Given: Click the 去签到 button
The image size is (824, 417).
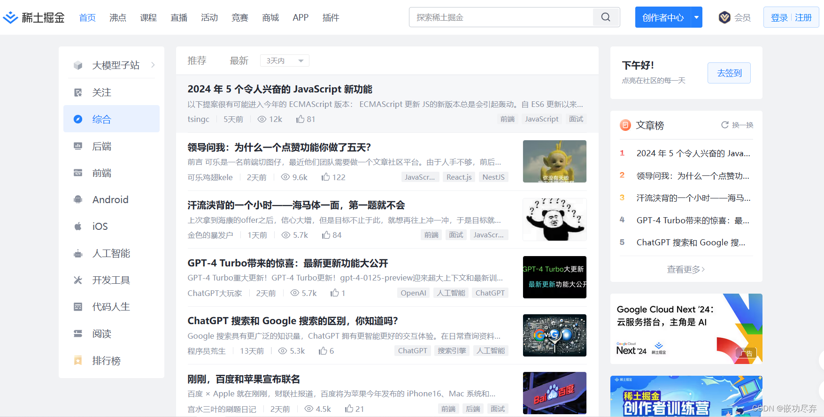Looking at the screenshot, I should (x=729, y=73).
